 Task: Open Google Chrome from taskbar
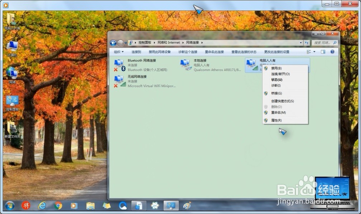click(x=58, y=205)
